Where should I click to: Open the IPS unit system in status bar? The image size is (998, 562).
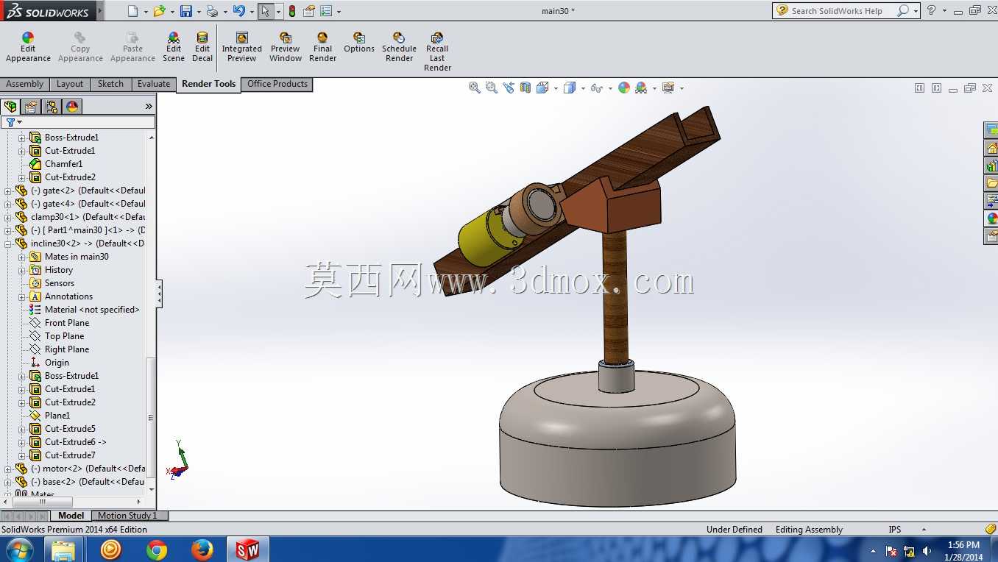(895, 530)
